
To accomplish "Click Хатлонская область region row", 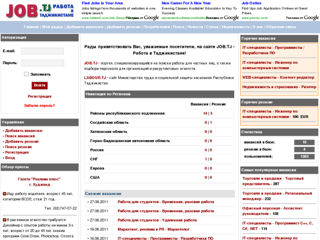I will (x=158, y=132).
